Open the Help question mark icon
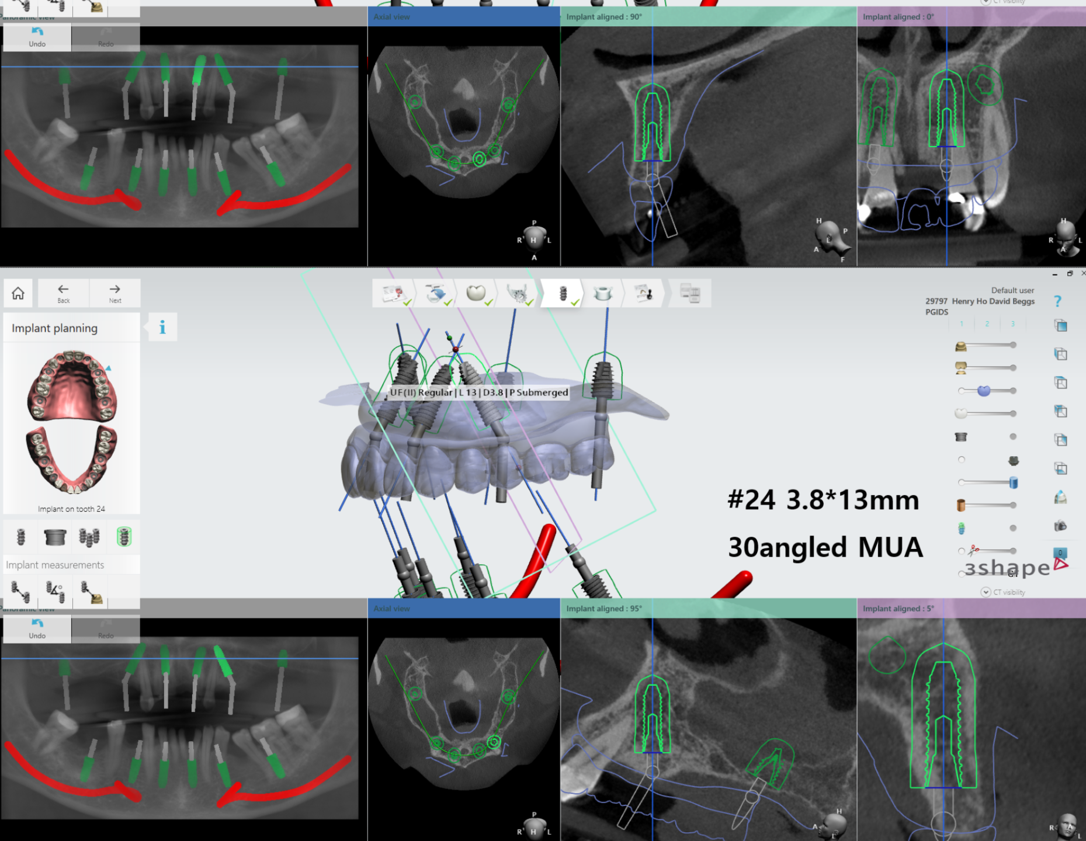1086x841 pixels. click(1057, 301)
